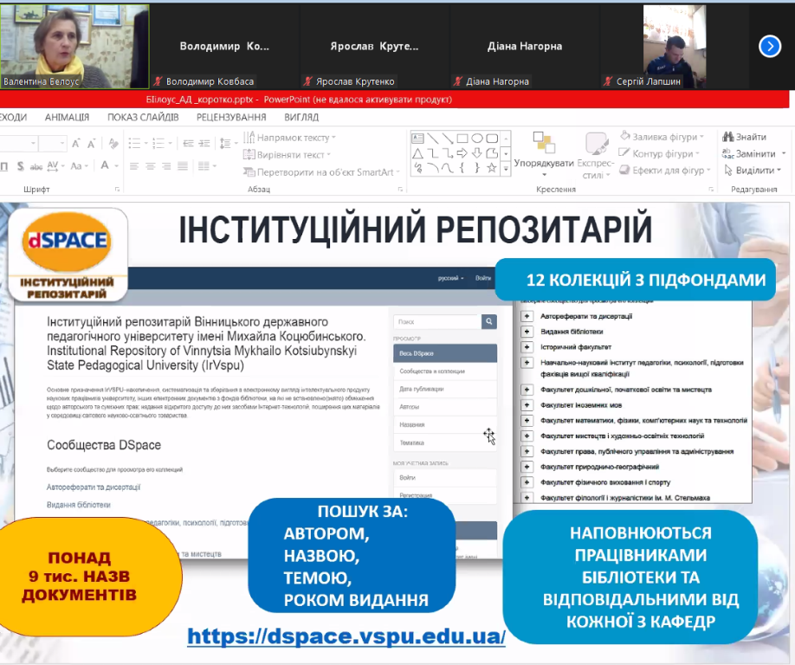The image size is (795, 665).
Task: Open the Шрифт group dialog launcher
Action: pyautogui.click(x=117, y=189)
